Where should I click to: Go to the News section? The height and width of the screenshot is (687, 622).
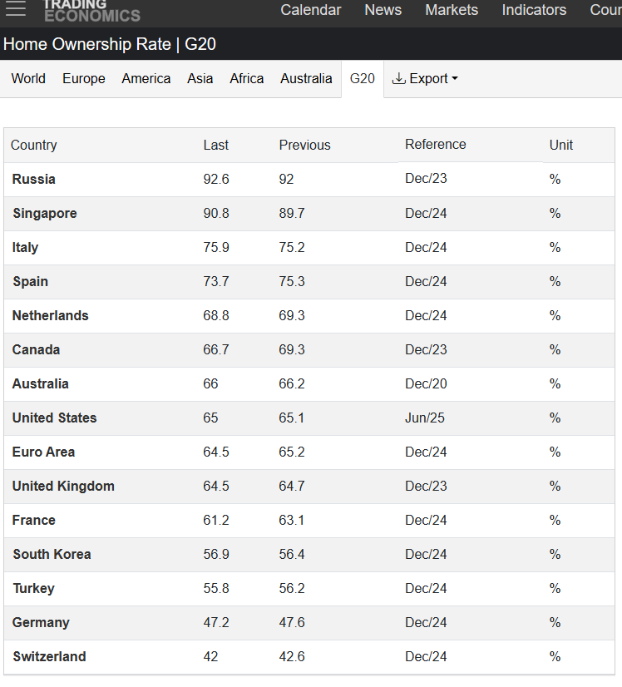(383, 10)
